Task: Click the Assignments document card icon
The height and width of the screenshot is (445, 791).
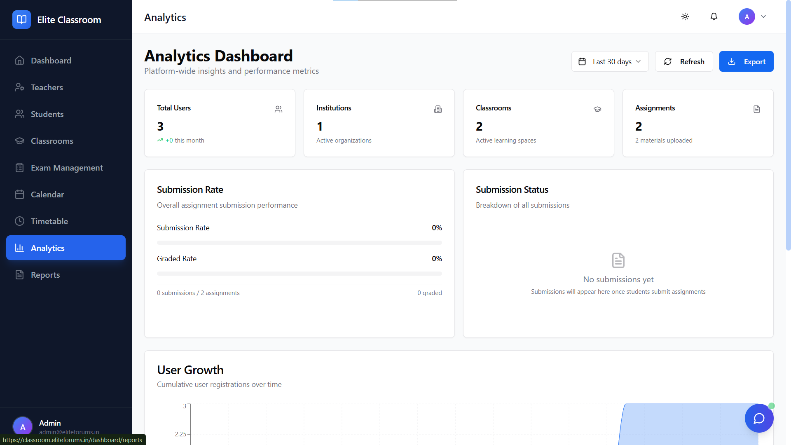Action: [756, 109]
